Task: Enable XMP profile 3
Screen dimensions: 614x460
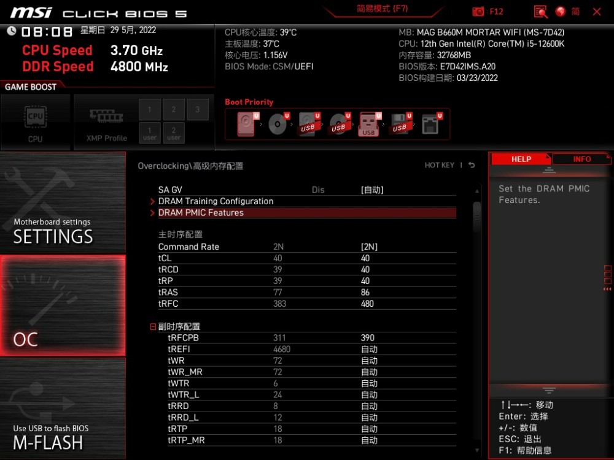Action: click(x=197, y=110)
